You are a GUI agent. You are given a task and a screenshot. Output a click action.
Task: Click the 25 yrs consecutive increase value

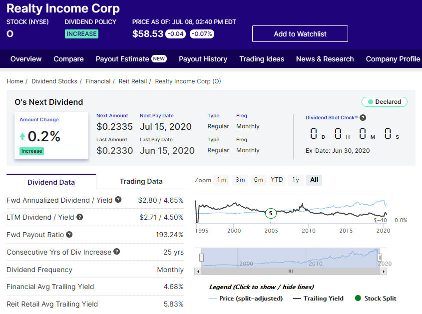point(173,252)
